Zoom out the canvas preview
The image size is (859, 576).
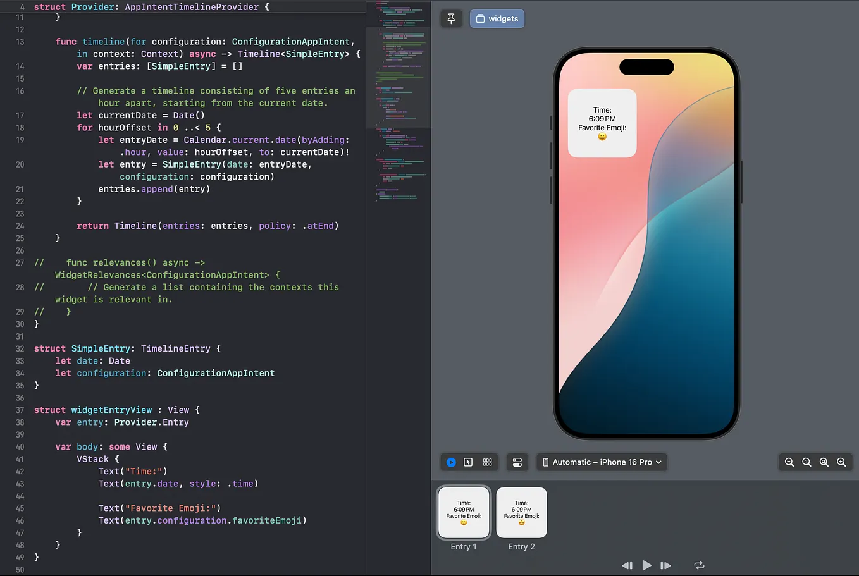point(789,462)
